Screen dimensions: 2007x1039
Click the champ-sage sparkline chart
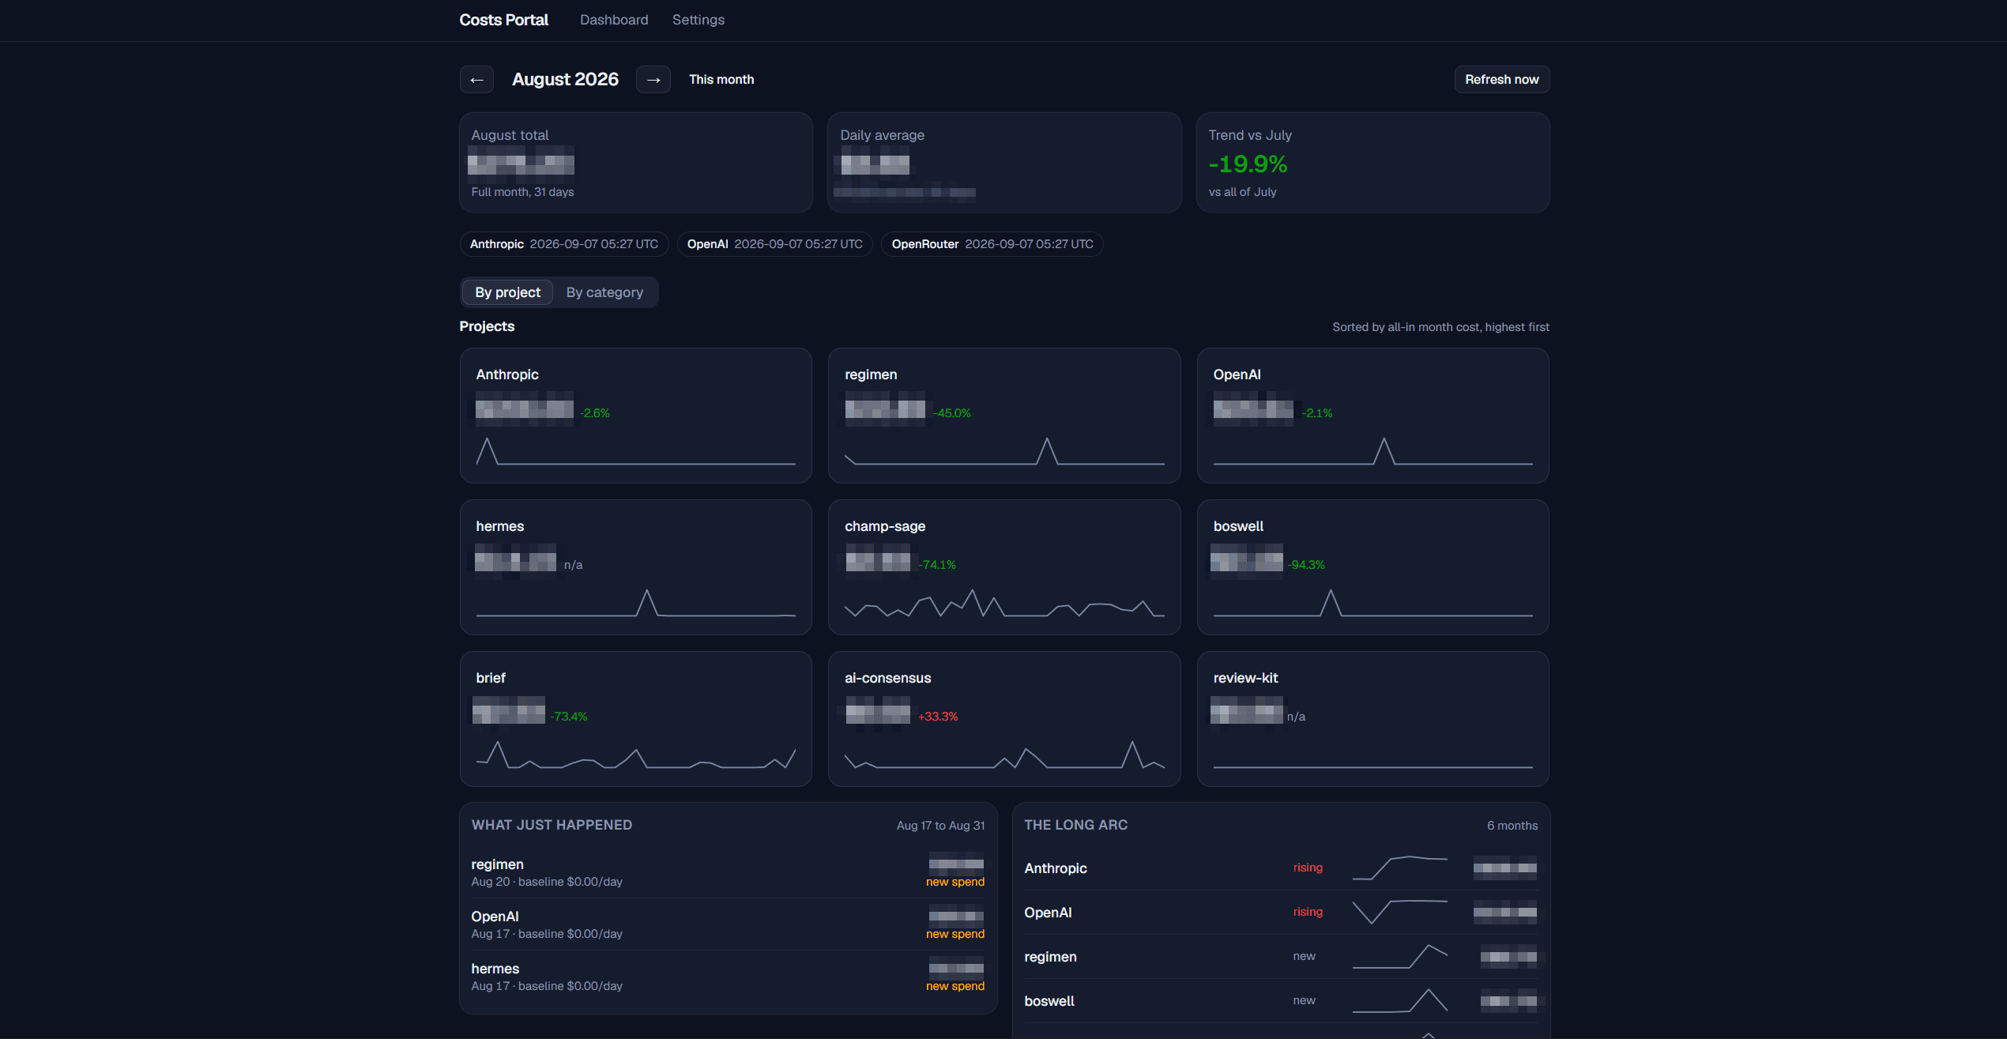[x=1004, y=604]
